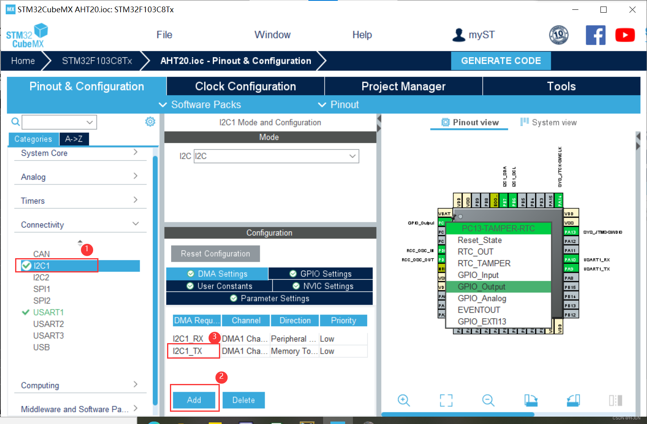The image size is (647, 424).
Task: Select pin PA9 on the chip
Action: (x=571, y=269)
